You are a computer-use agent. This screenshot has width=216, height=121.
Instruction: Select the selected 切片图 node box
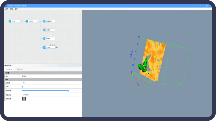[49, 47]
